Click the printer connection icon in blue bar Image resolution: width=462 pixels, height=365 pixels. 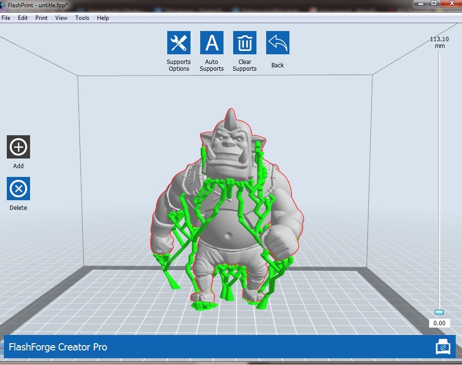point(443,347)
